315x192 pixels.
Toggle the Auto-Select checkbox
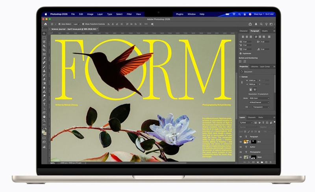tap(59, 24)
